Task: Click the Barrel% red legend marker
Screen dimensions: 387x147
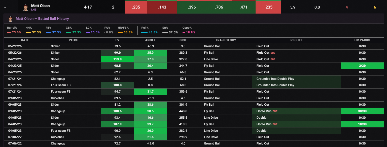Action: 9,32
